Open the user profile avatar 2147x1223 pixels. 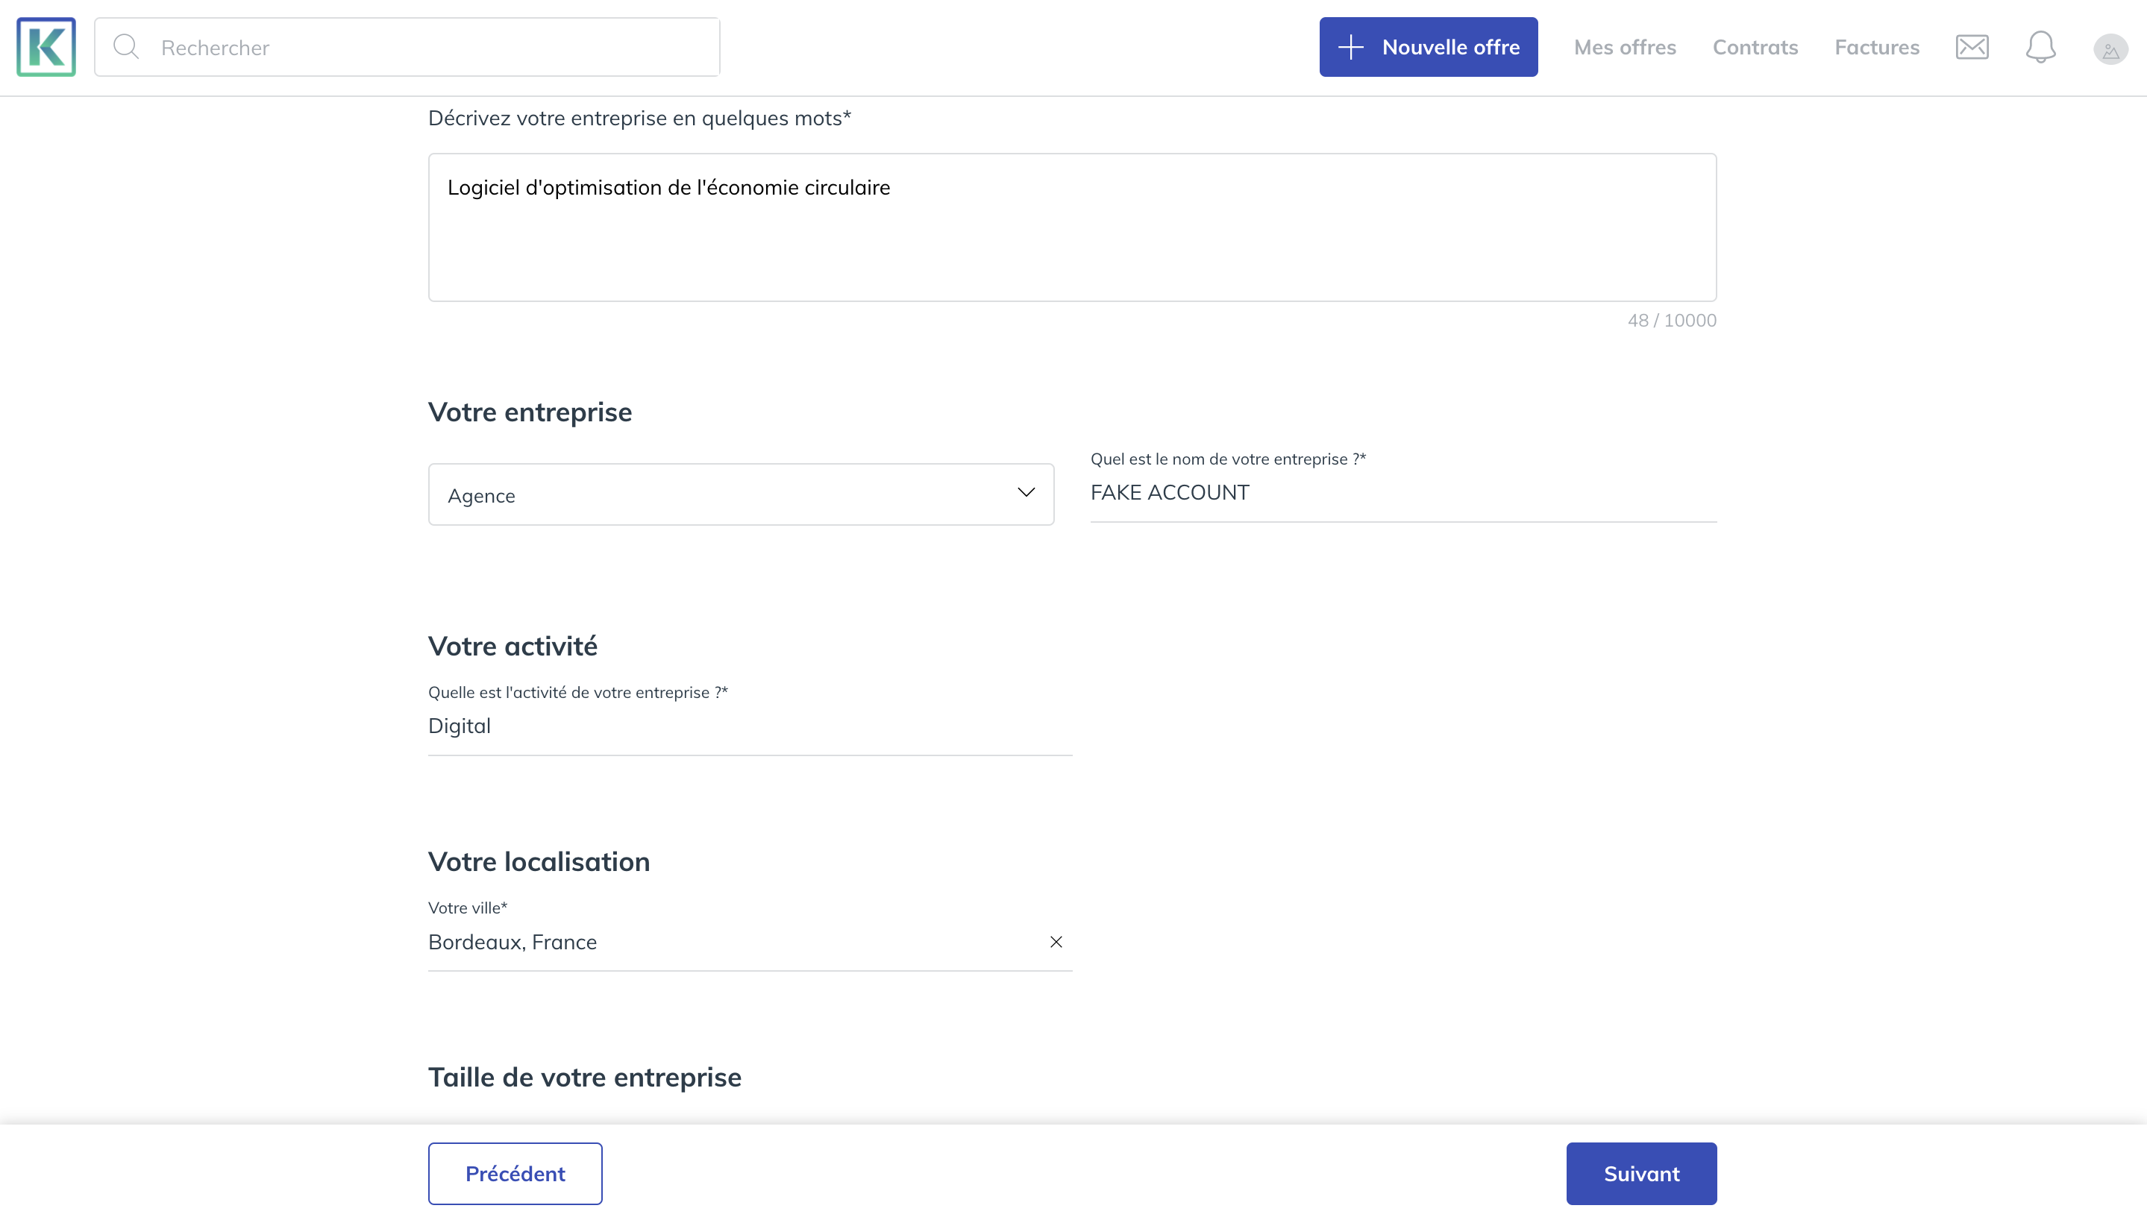click(2110, 48)
